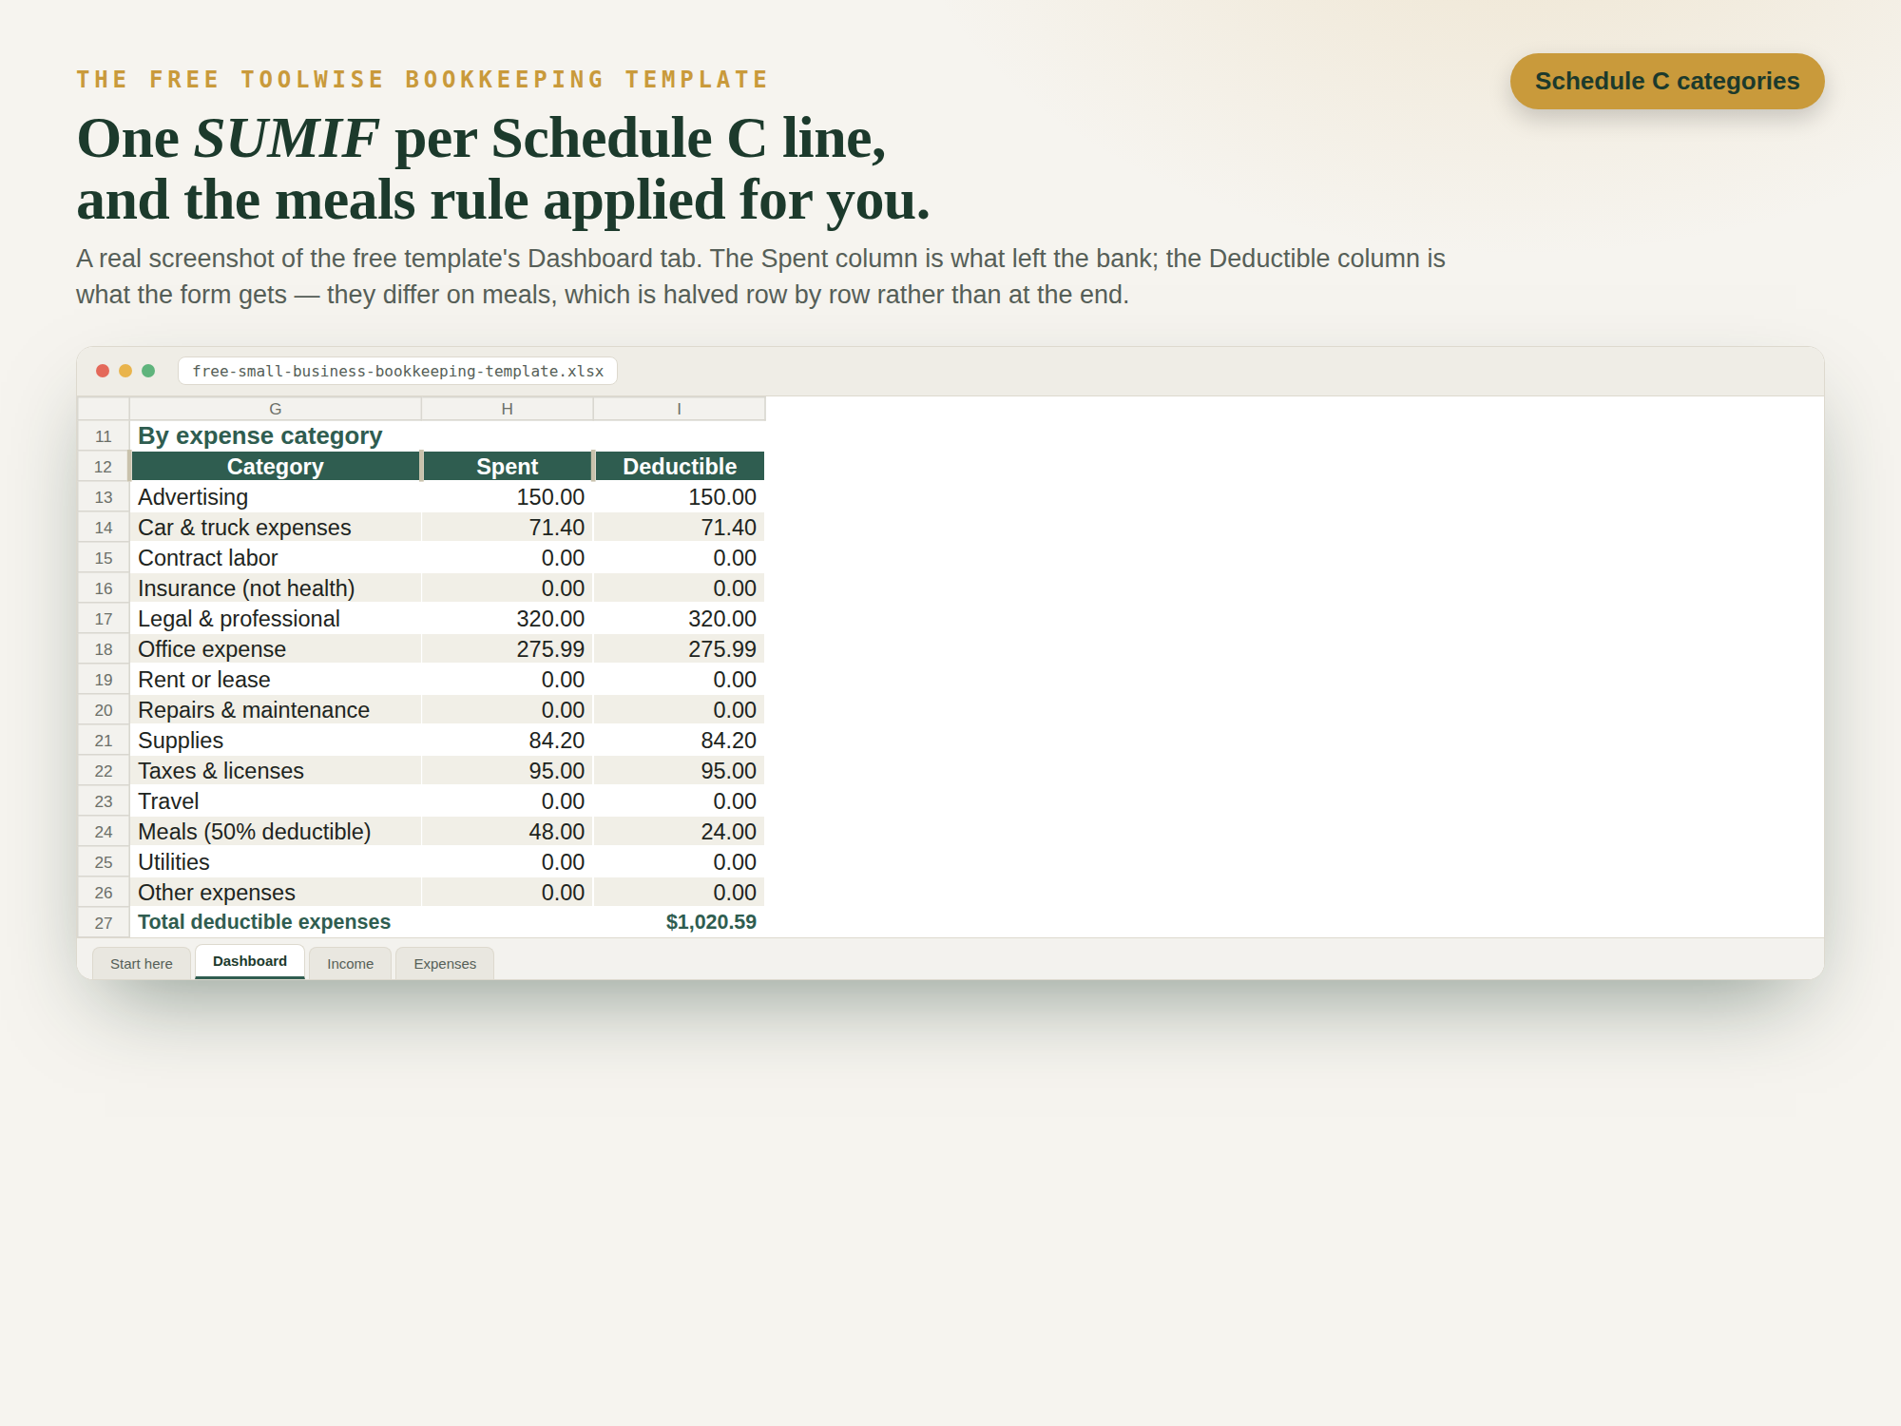Select column G header
The height and width of the screenshot is (1426, 1901).
pos(276,409)
